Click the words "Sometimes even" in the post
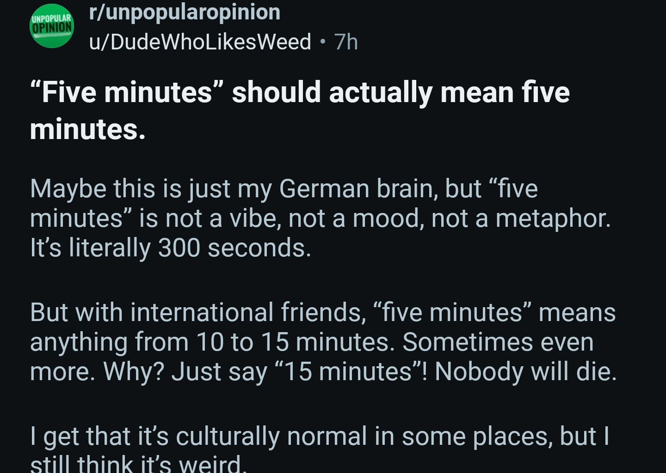The image size is (666, 473). [x=498, y=342]
